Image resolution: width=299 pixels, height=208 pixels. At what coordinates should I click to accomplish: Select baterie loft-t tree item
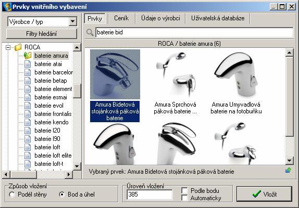(x=49, y=164)
